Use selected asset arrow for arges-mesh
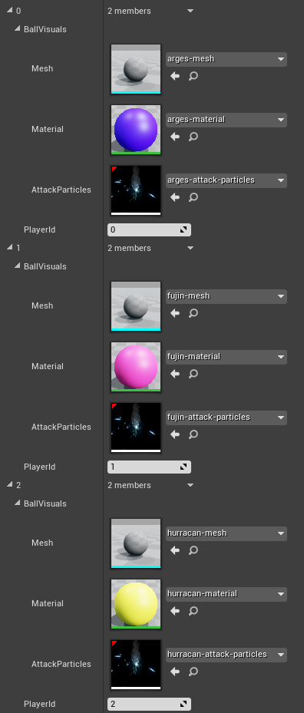The image size is (304, 713). coord(175,76)
